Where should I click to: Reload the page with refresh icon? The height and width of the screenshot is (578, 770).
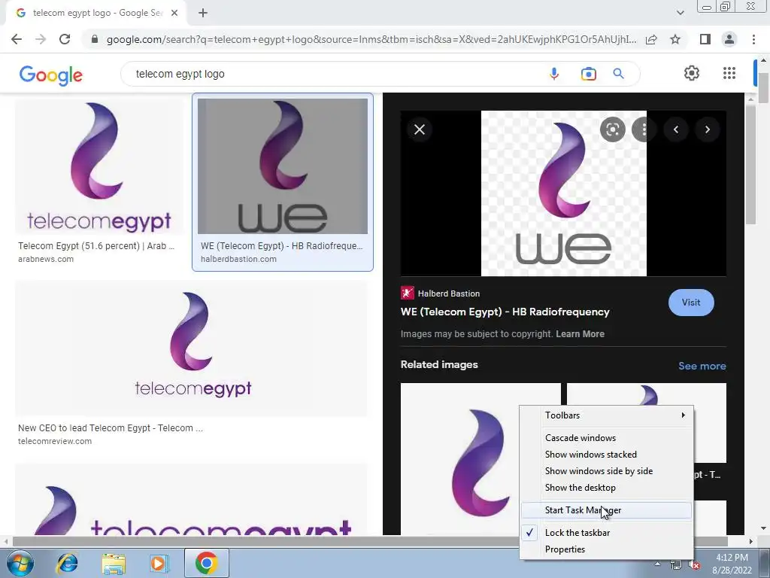(65, 39)
